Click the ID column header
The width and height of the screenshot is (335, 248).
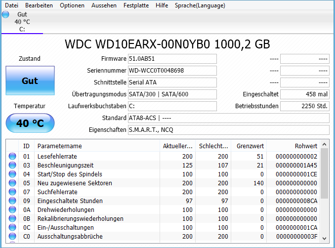click(x=27, y=146)
